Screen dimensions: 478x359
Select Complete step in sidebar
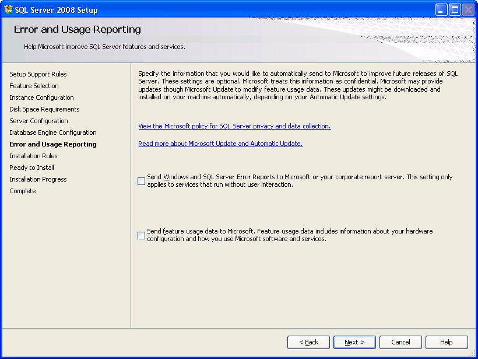coord(23,191)
